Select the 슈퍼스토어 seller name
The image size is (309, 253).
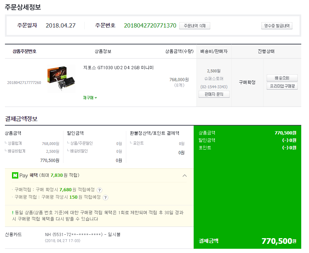tap(214, 79)
